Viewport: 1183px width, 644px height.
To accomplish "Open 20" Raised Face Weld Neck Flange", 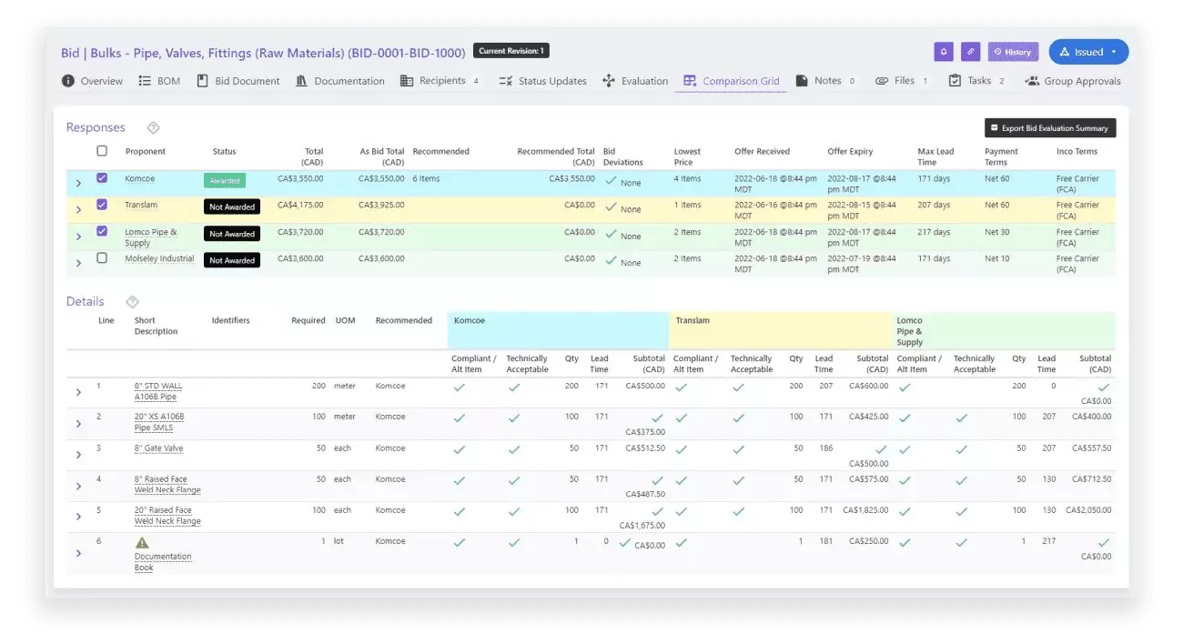I will coord(167,516).
